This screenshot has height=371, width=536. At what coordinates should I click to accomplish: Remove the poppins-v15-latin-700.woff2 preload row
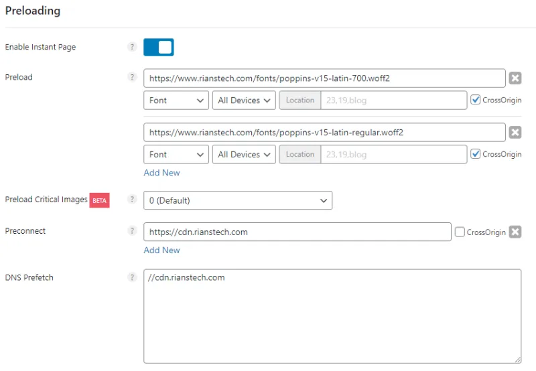click(x=515, y=78)
